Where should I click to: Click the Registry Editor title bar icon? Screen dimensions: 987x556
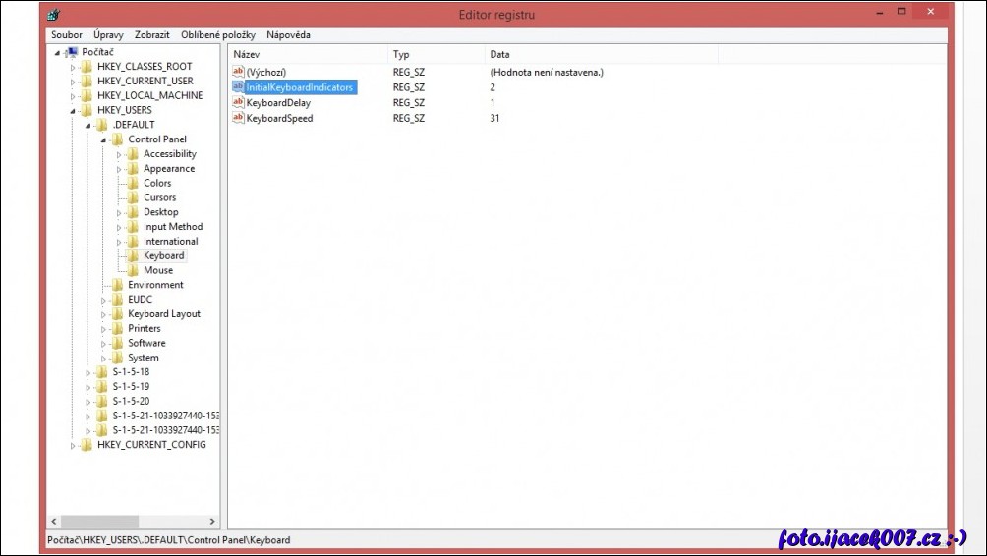pos(53,14)
